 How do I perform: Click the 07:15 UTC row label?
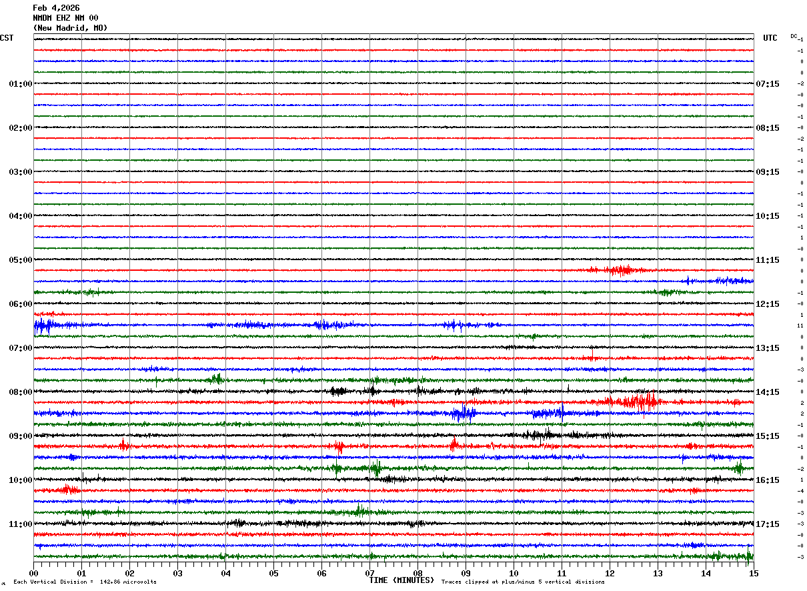pos(768,84)
